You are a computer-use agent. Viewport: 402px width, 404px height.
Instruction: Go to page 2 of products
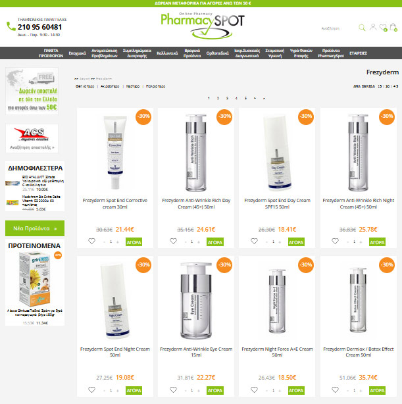click(x=218, y=98)
